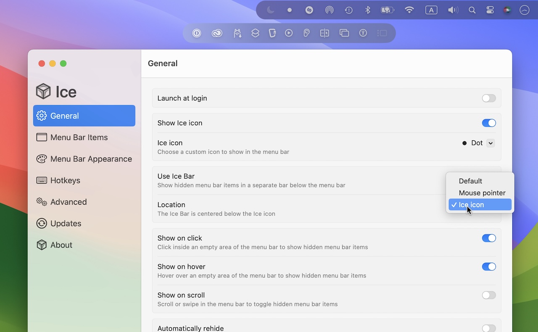
Task: Open the volume control in menu bar
Action: [x=453, y=10]
